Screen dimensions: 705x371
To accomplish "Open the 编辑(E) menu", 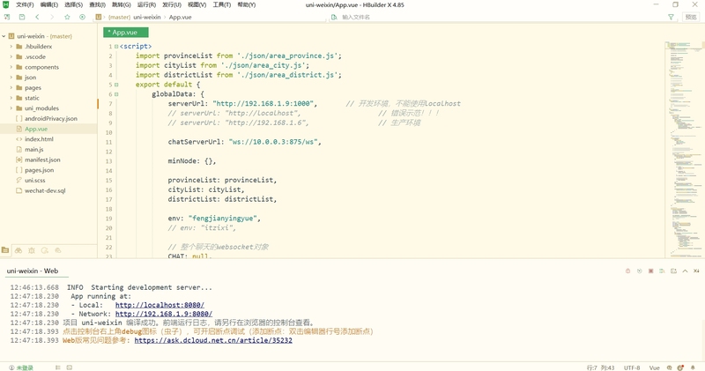I will pyautogui.click(x=49, y=4).
